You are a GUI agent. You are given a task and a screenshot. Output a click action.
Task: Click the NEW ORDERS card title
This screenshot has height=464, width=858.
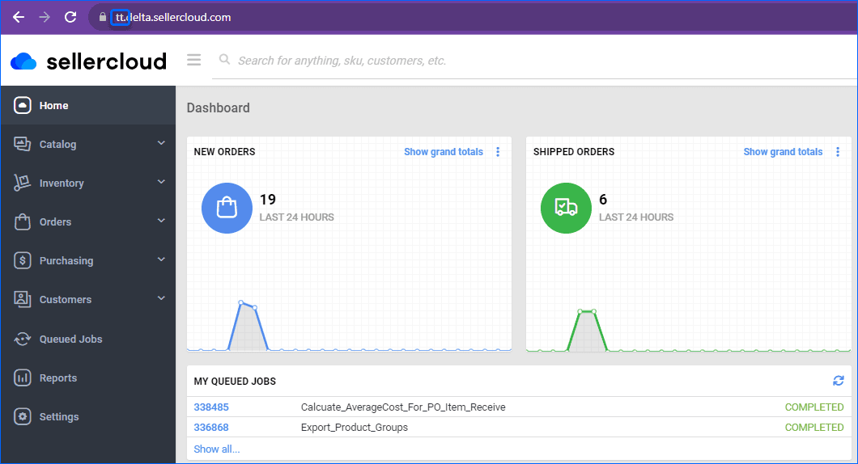(224, 152)
